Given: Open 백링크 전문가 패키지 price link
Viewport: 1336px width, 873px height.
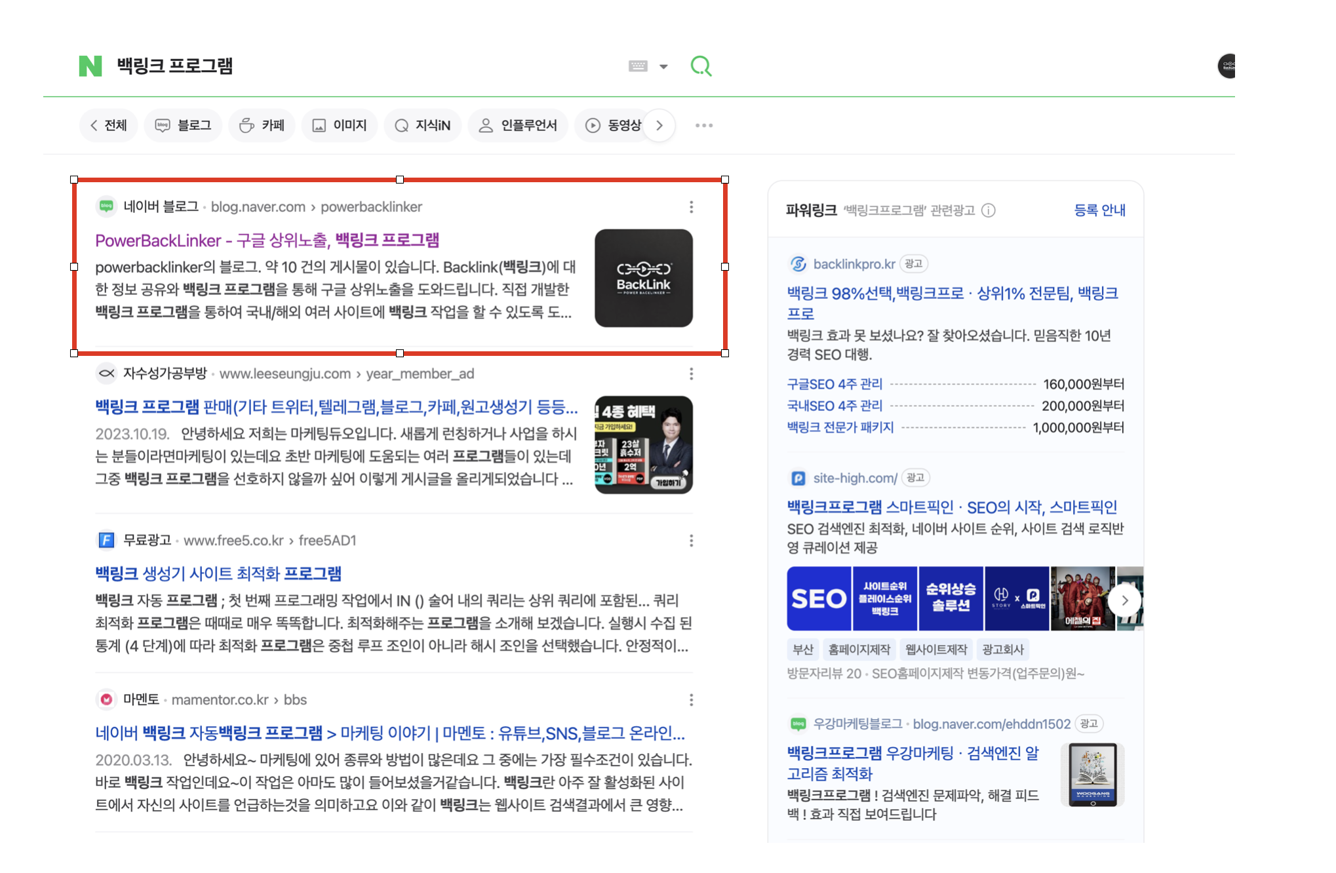Looking at the screenshot, I should click(840, 427).
